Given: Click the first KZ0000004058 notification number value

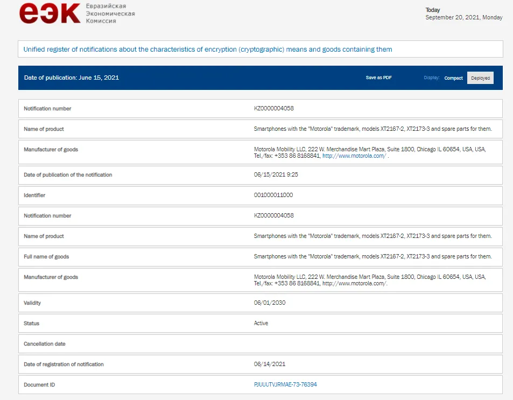Looking at the screenshot, I should click(274, 108).
